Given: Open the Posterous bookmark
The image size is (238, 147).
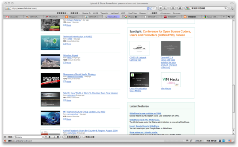Looking at the screenshot, I should (x=165, y=13).
